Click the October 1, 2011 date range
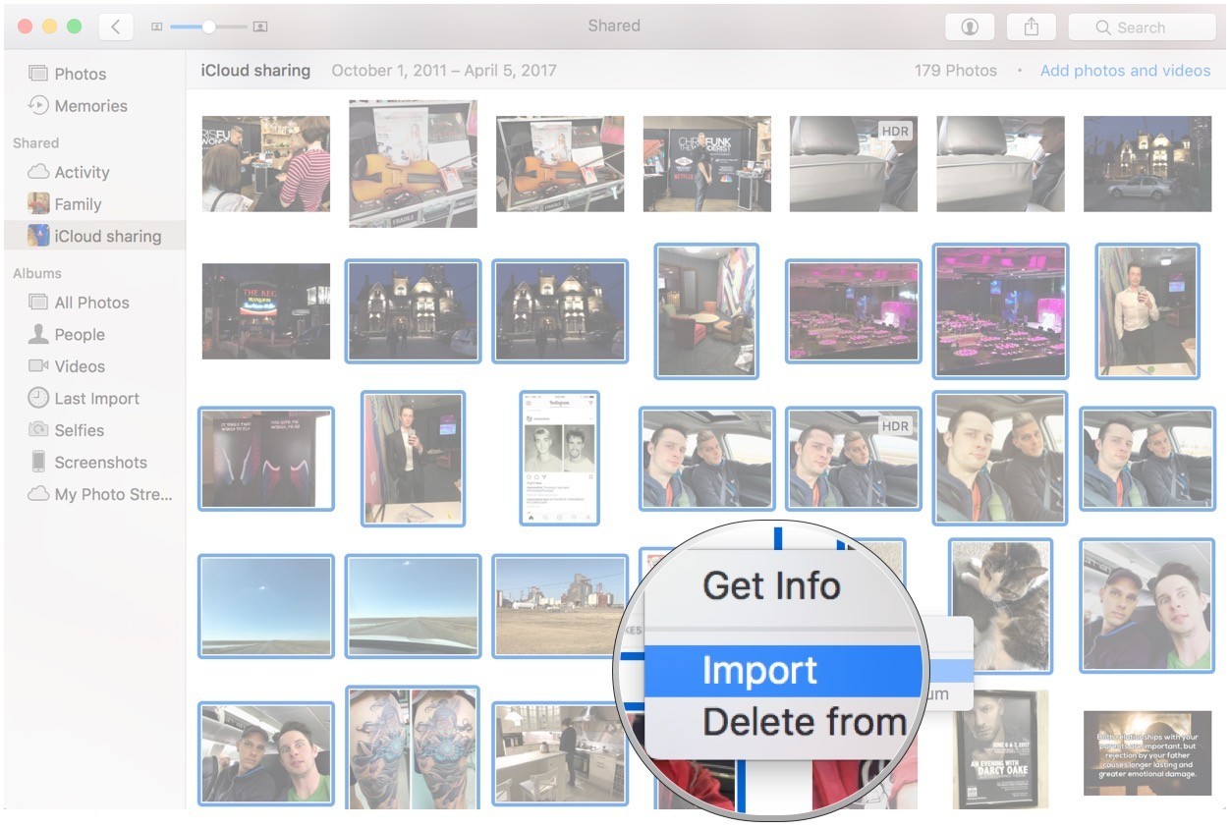Screen dimensions: 1230x829 pyautogui.click(x=444, y=71)
